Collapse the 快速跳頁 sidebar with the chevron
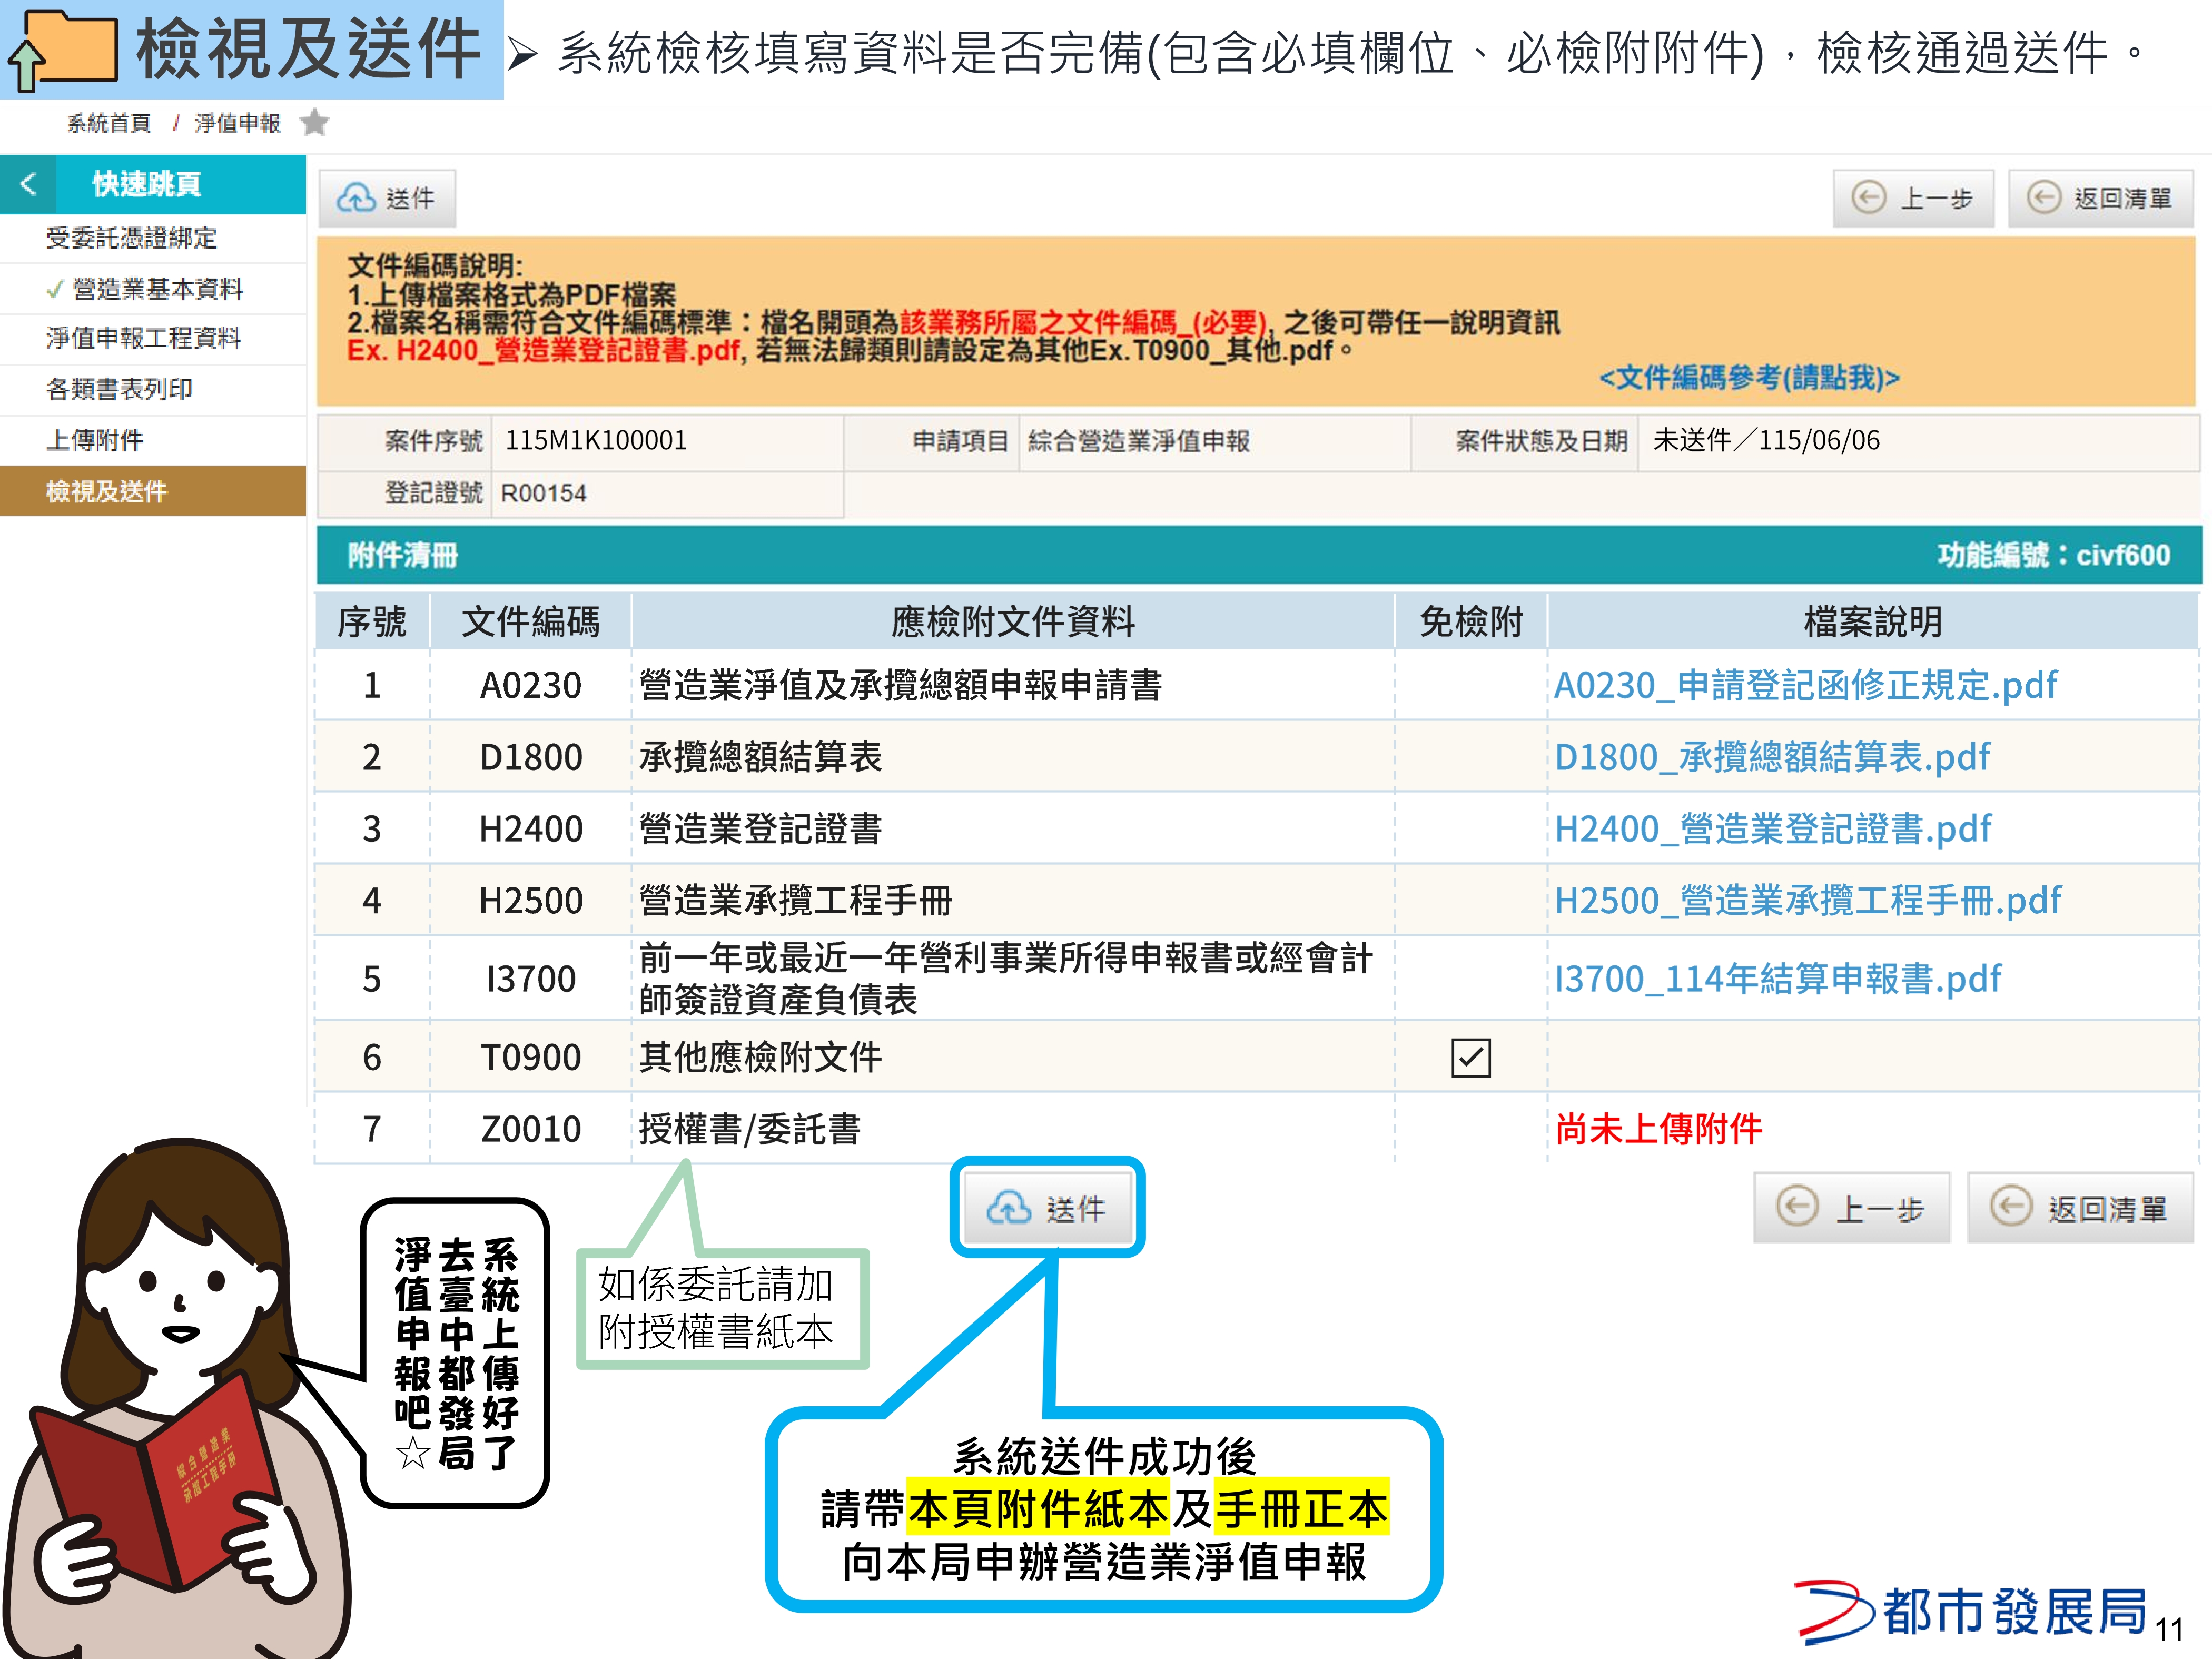2212x1659 pixels. pyautogui.click(x=28, y=184)
